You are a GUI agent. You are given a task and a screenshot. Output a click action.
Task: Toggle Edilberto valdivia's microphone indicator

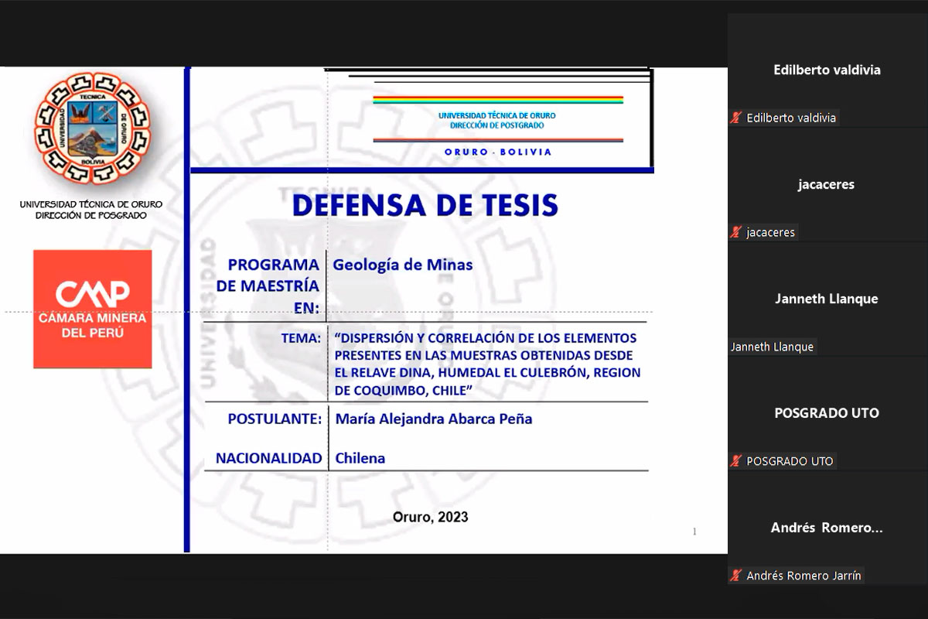pos(736,118)
